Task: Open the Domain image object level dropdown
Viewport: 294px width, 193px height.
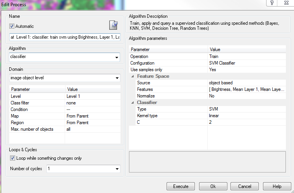Action: click(117, 78)
